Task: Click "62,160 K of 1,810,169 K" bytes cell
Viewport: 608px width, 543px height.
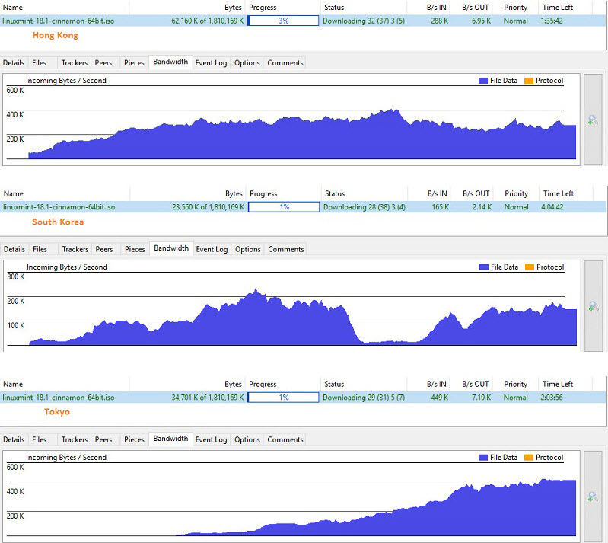Action: pos(208,21)
